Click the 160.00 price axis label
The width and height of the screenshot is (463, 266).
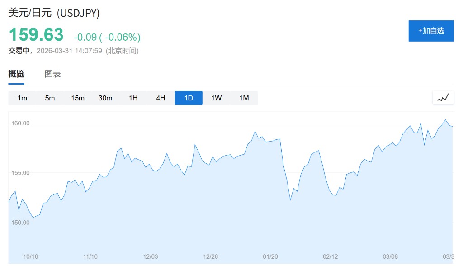20,123
